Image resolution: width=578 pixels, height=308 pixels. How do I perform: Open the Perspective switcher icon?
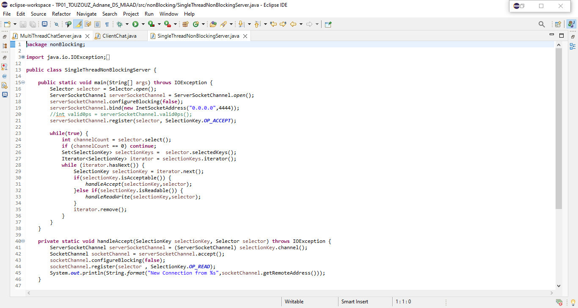pos(558,24)
